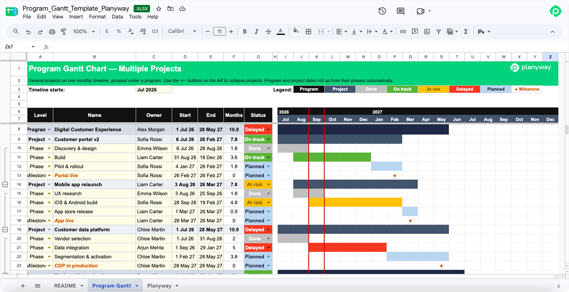Open the Calibri font dropdown
Image resolution: width=569 pixels, height=292 pixels.
point(182,32)
